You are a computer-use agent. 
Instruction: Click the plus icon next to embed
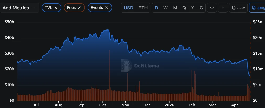coord(223,8)
